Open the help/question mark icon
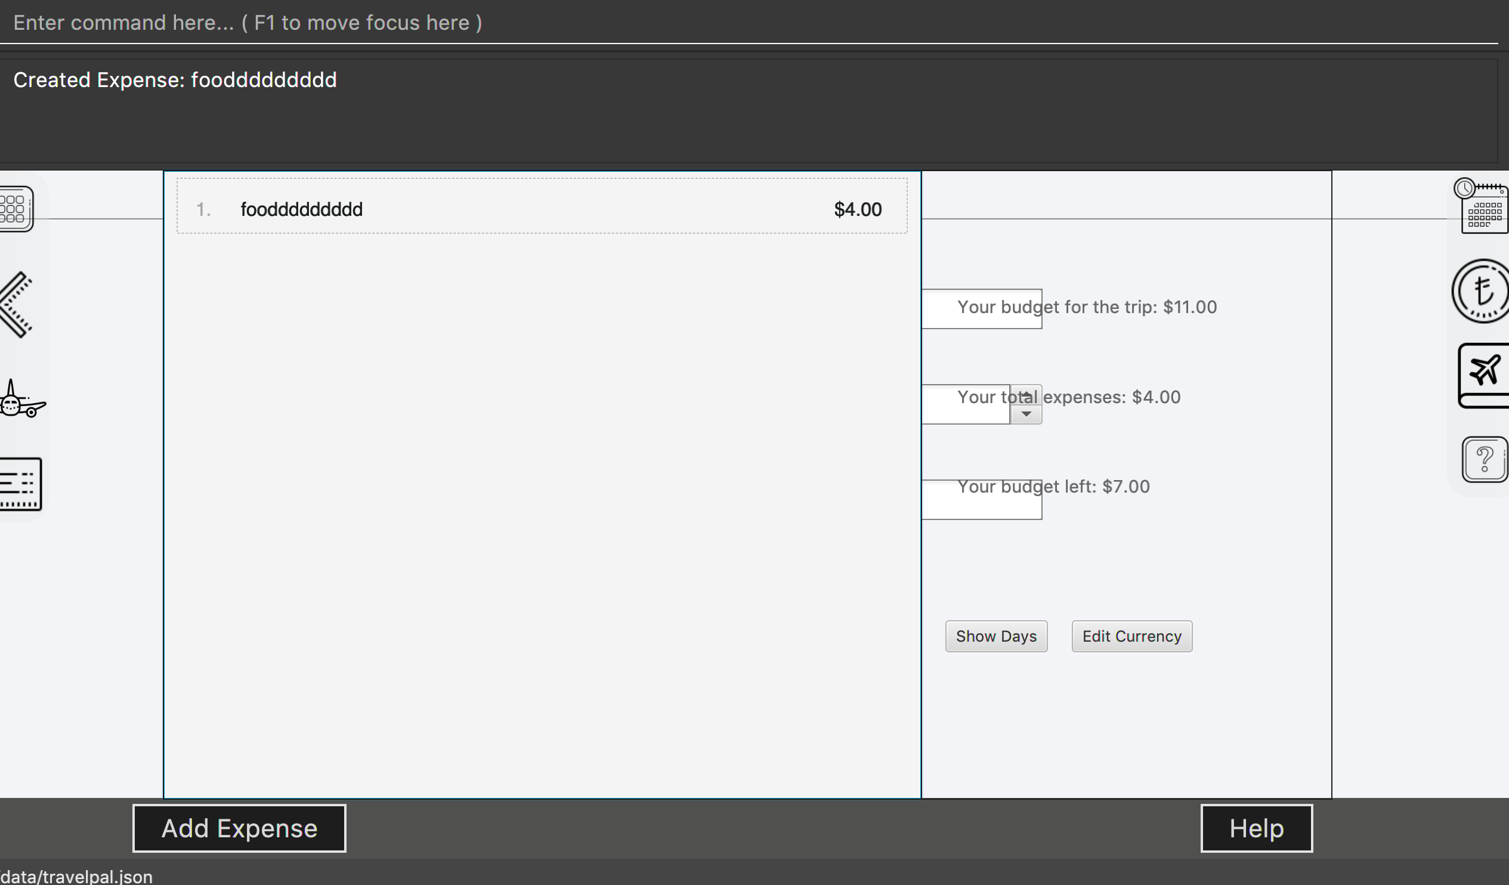The height and width of the screenshot is (885, 1509). (1484, 460)
